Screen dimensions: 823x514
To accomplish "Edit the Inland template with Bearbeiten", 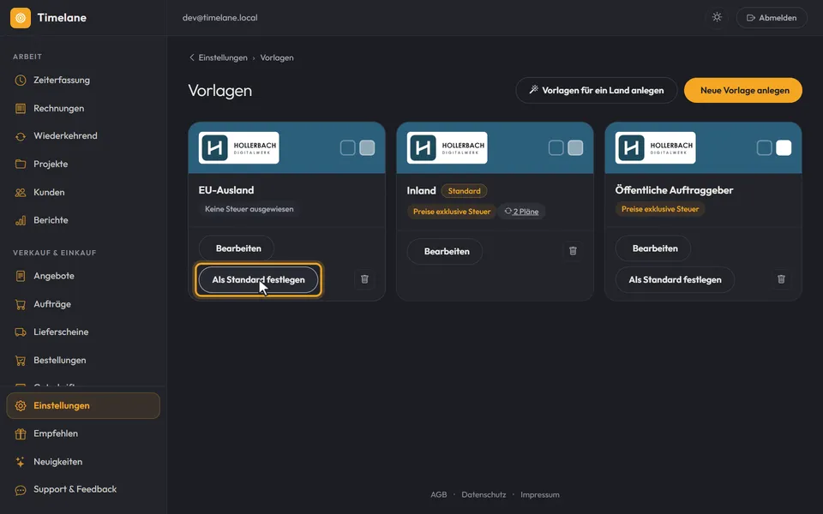I will (x=445, y=252).
